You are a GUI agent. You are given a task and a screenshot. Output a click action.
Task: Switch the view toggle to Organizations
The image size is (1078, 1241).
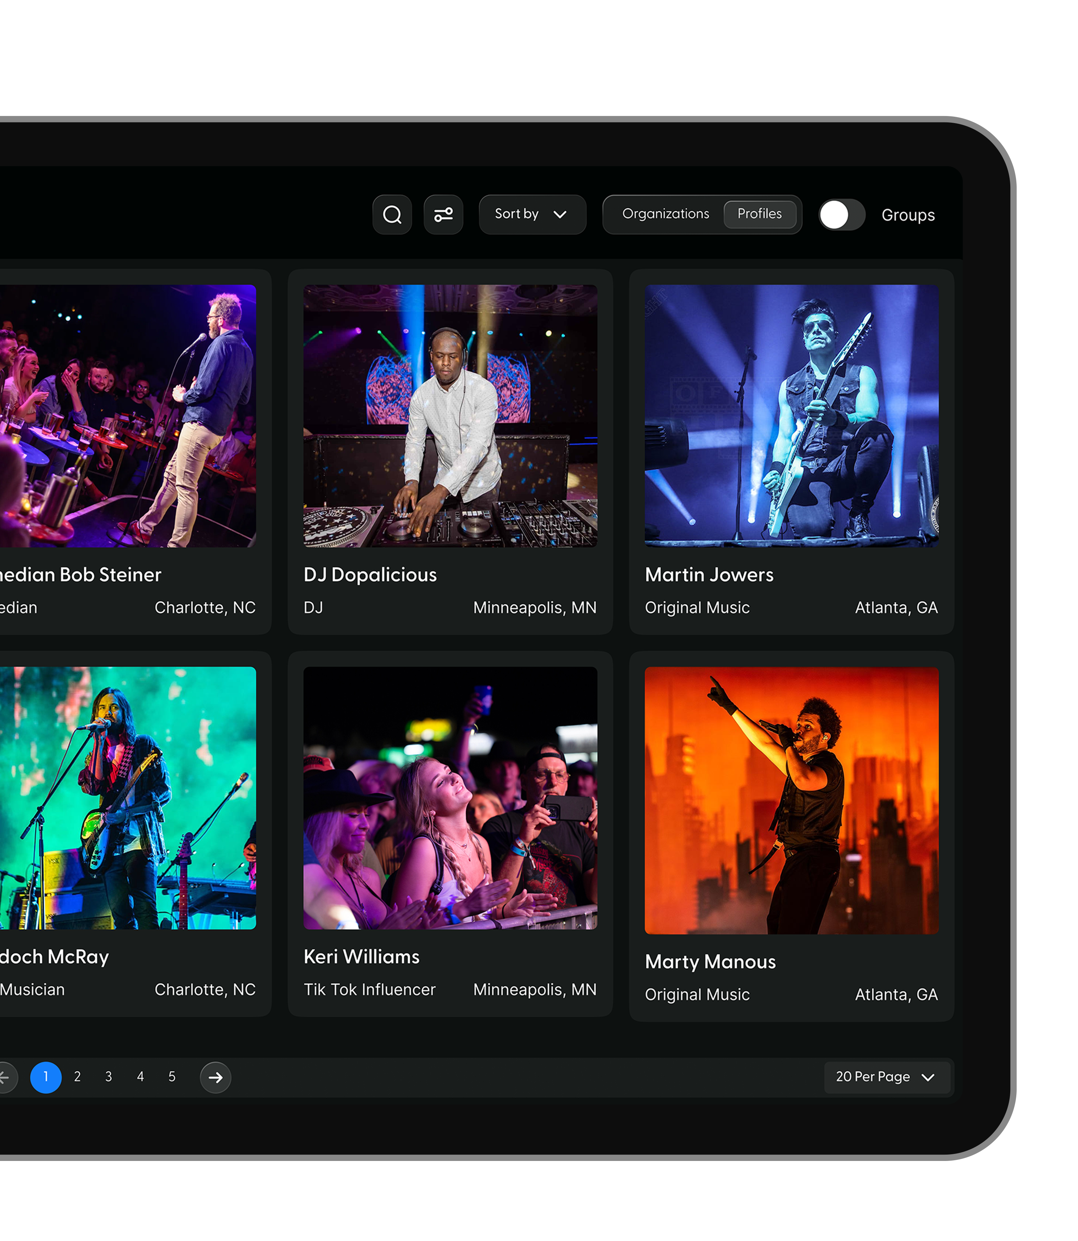tap(666, 214)
